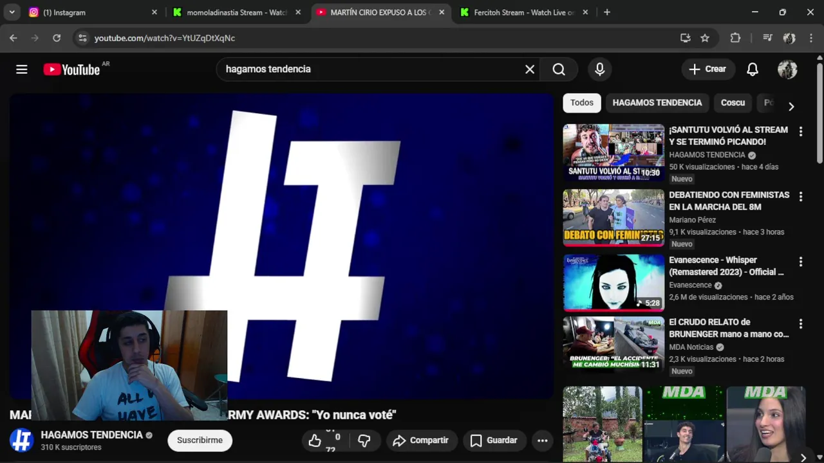Image resolution: width=824 pixels, height=463 pixels.
Task: Start voice search with the microphone
Action: pos(600,69)
